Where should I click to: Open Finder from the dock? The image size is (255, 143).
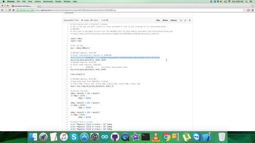point(33,137)
